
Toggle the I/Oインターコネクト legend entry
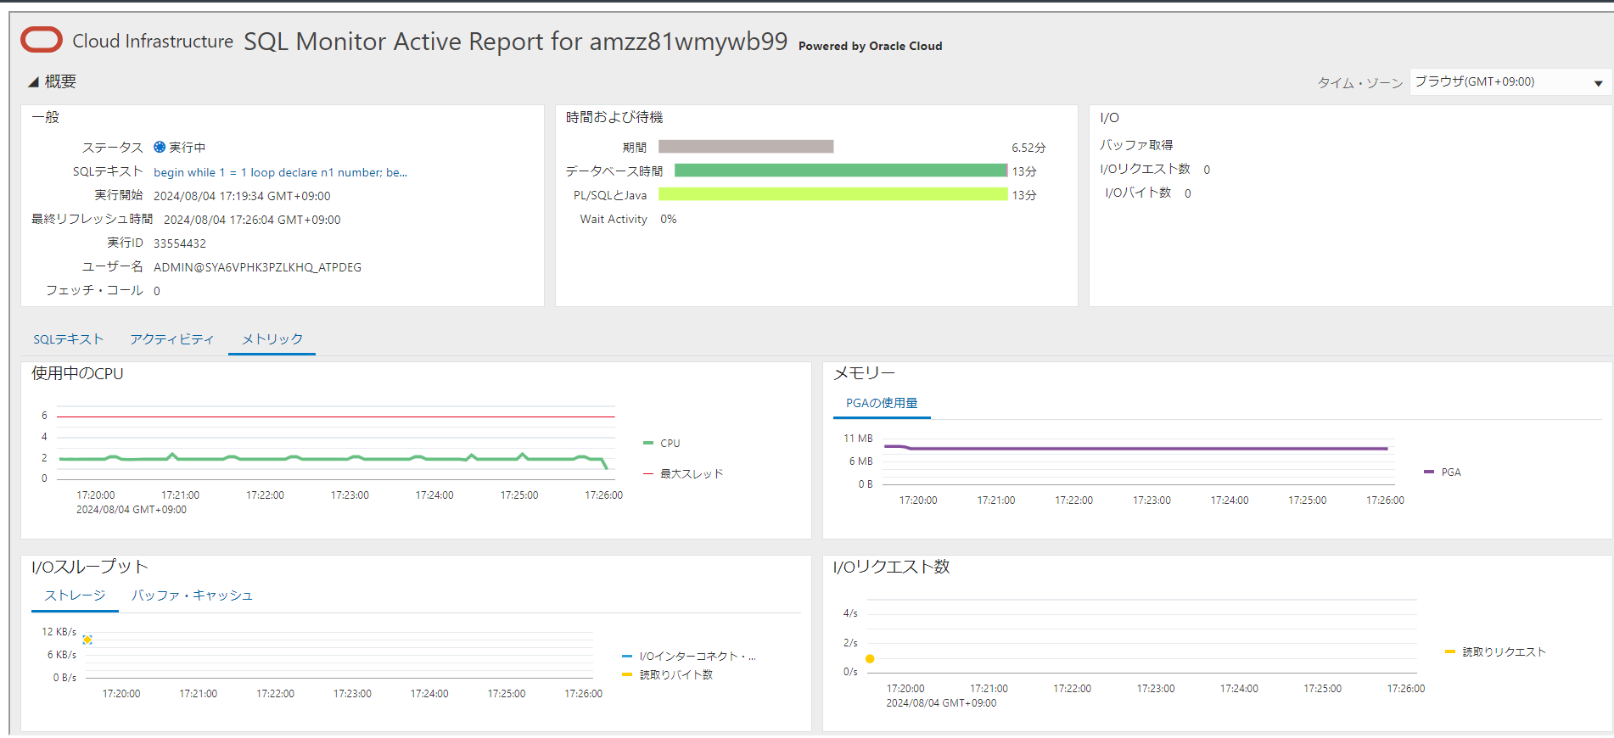click(x=689, y=657)
